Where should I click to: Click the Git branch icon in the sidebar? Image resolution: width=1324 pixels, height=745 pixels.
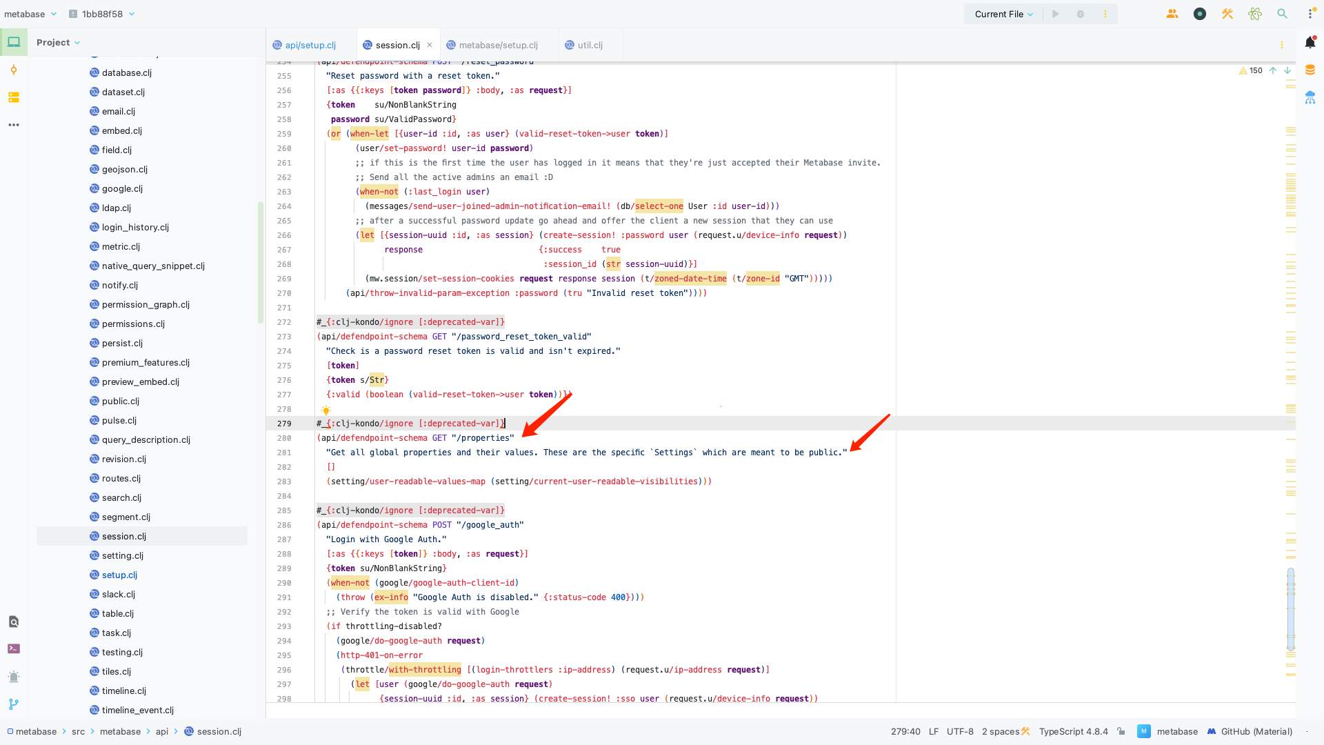[x=14, y=704]
